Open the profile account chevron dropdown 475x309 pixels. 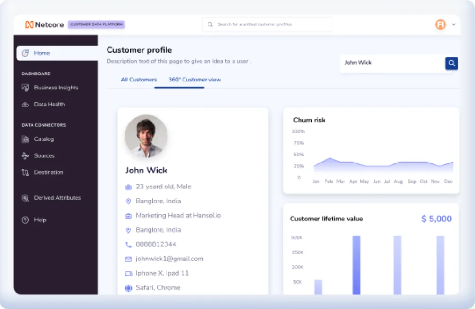pyautogui.click(x=453, y=24)
